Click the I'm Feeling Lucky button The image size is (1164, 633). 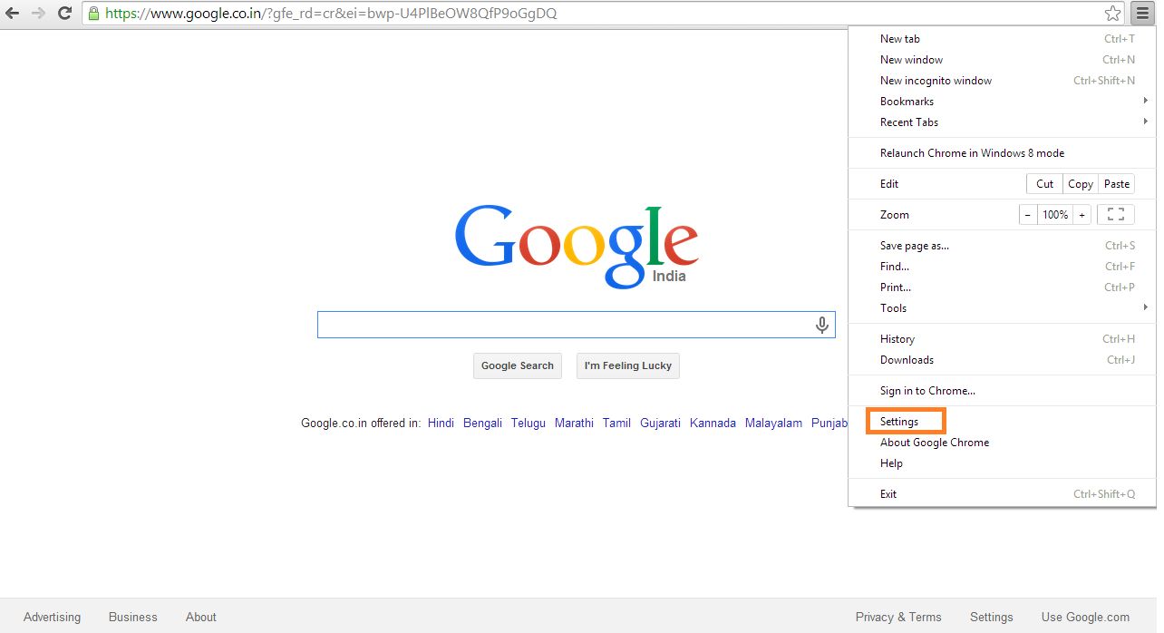tap(628, 366)
